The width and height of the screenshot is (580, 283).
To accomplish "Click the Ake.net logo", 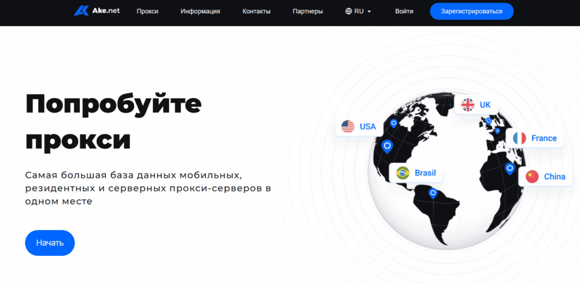I will click(97, 11).
